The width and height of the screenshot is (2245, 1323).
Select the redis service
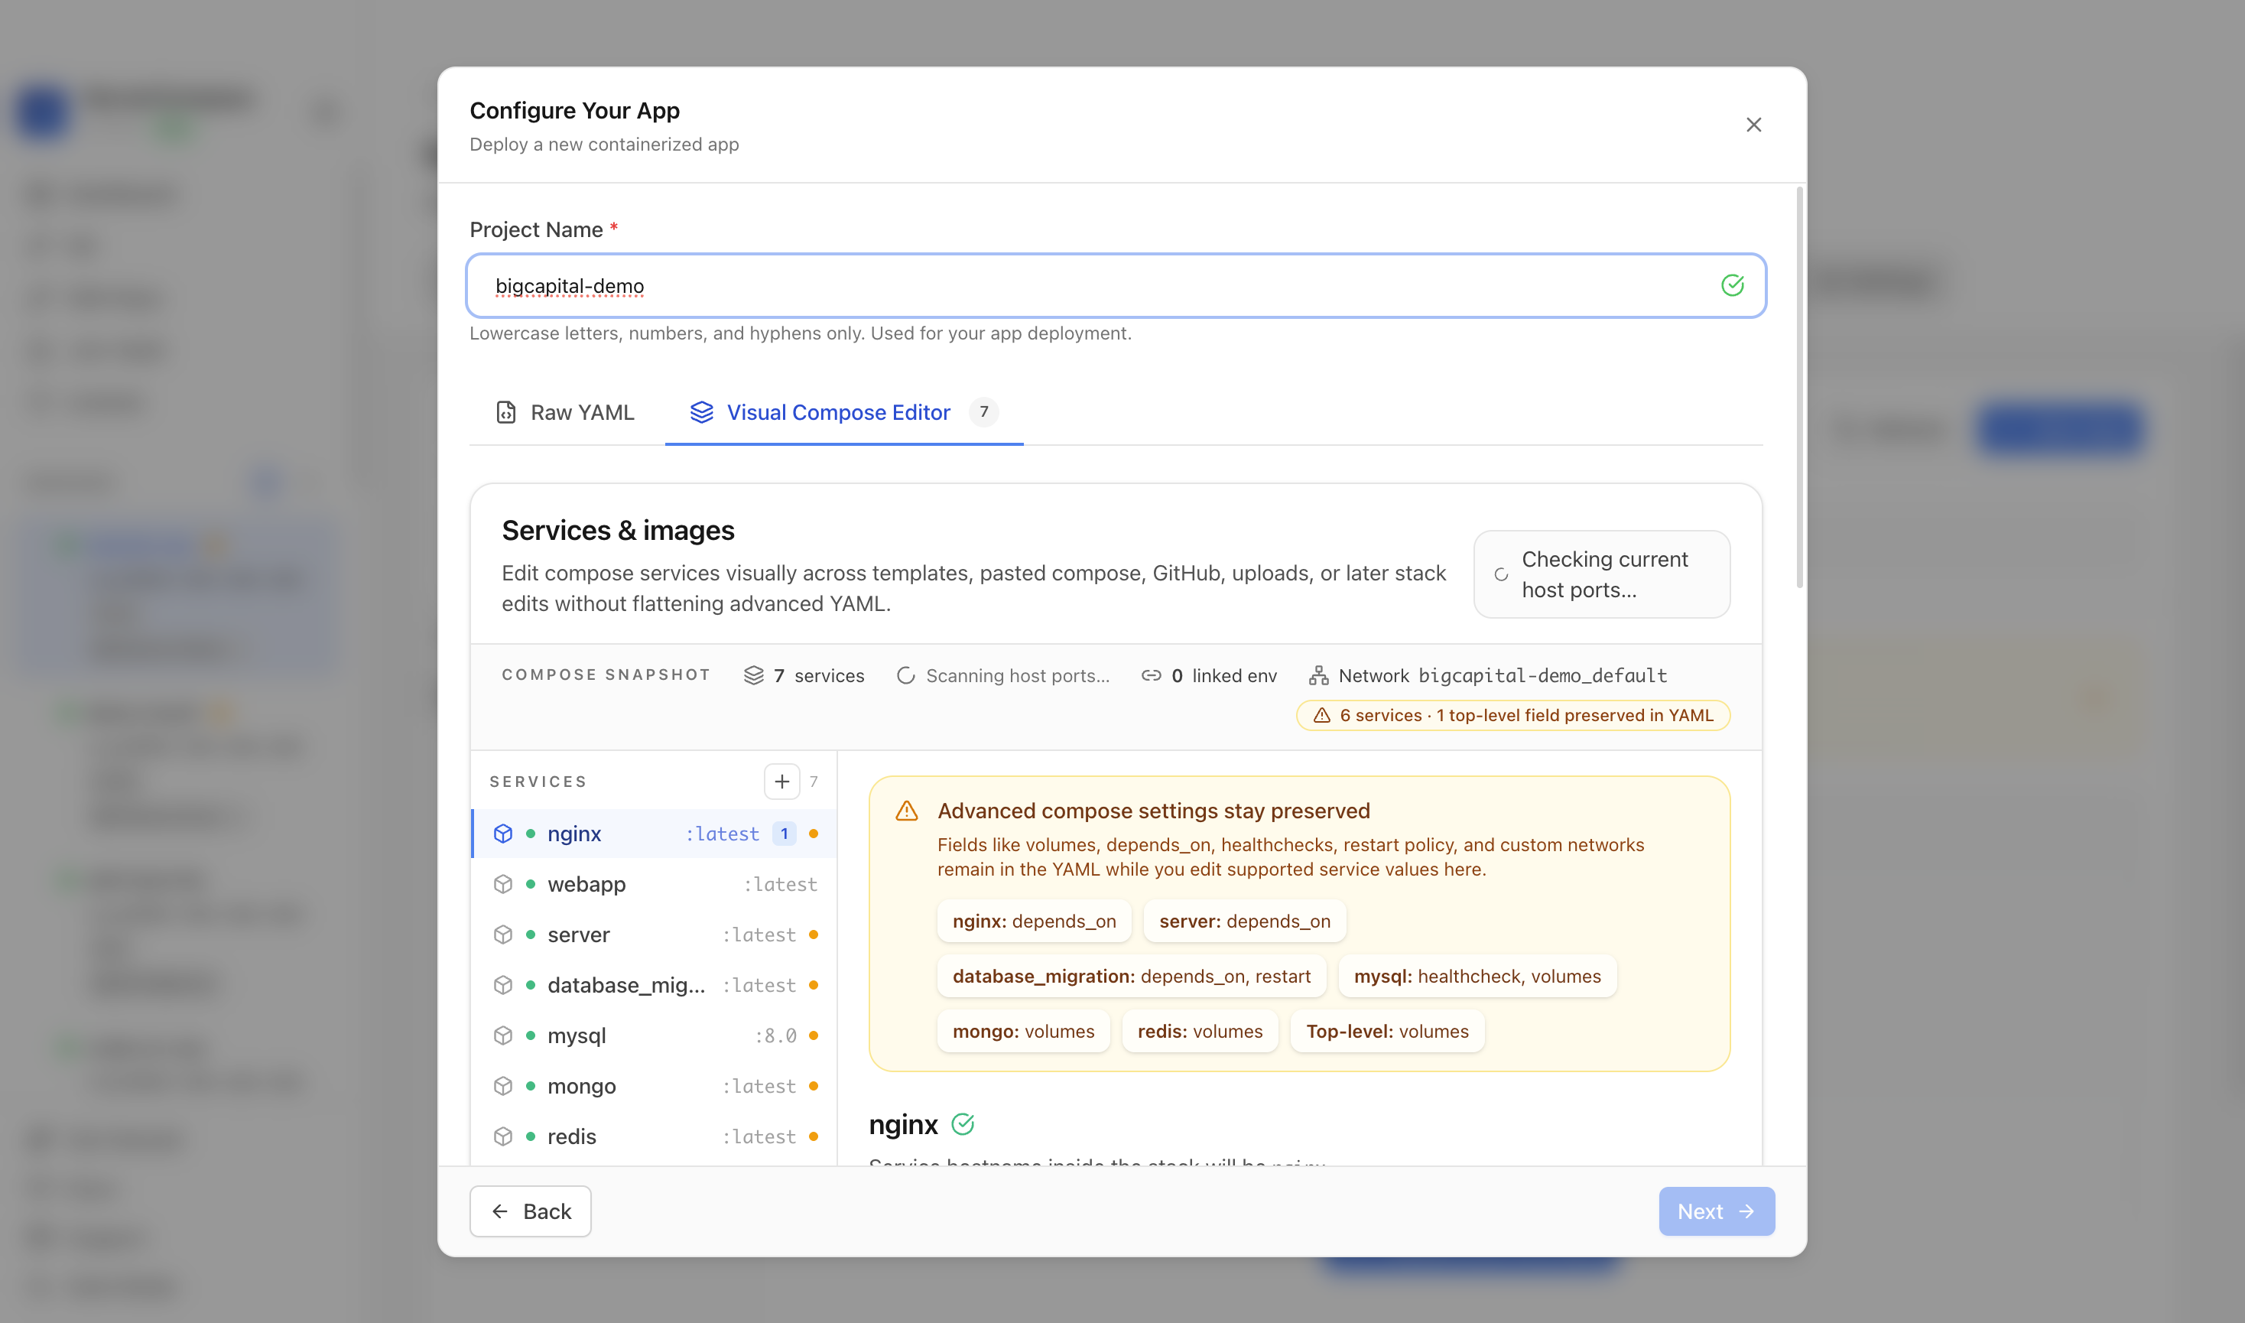[653, 1136]
